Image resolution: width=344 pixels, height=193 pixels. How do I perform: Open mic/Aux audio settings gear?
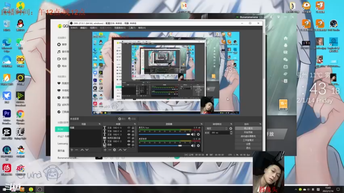point(198,134)
